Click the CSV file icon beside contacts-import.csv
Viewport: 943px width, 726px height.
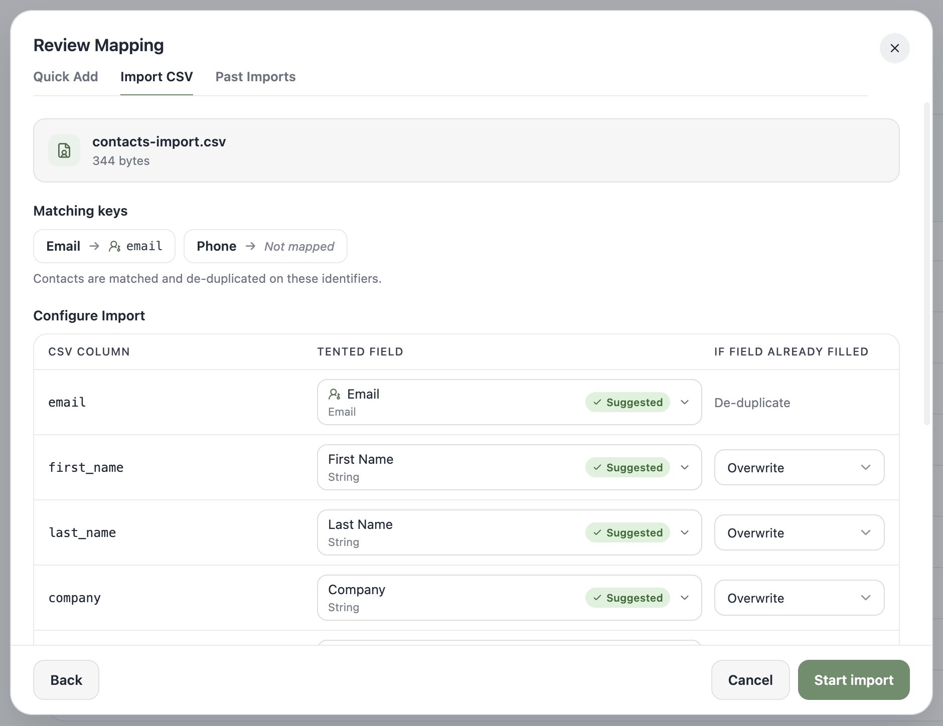click(x=64, y=150)
